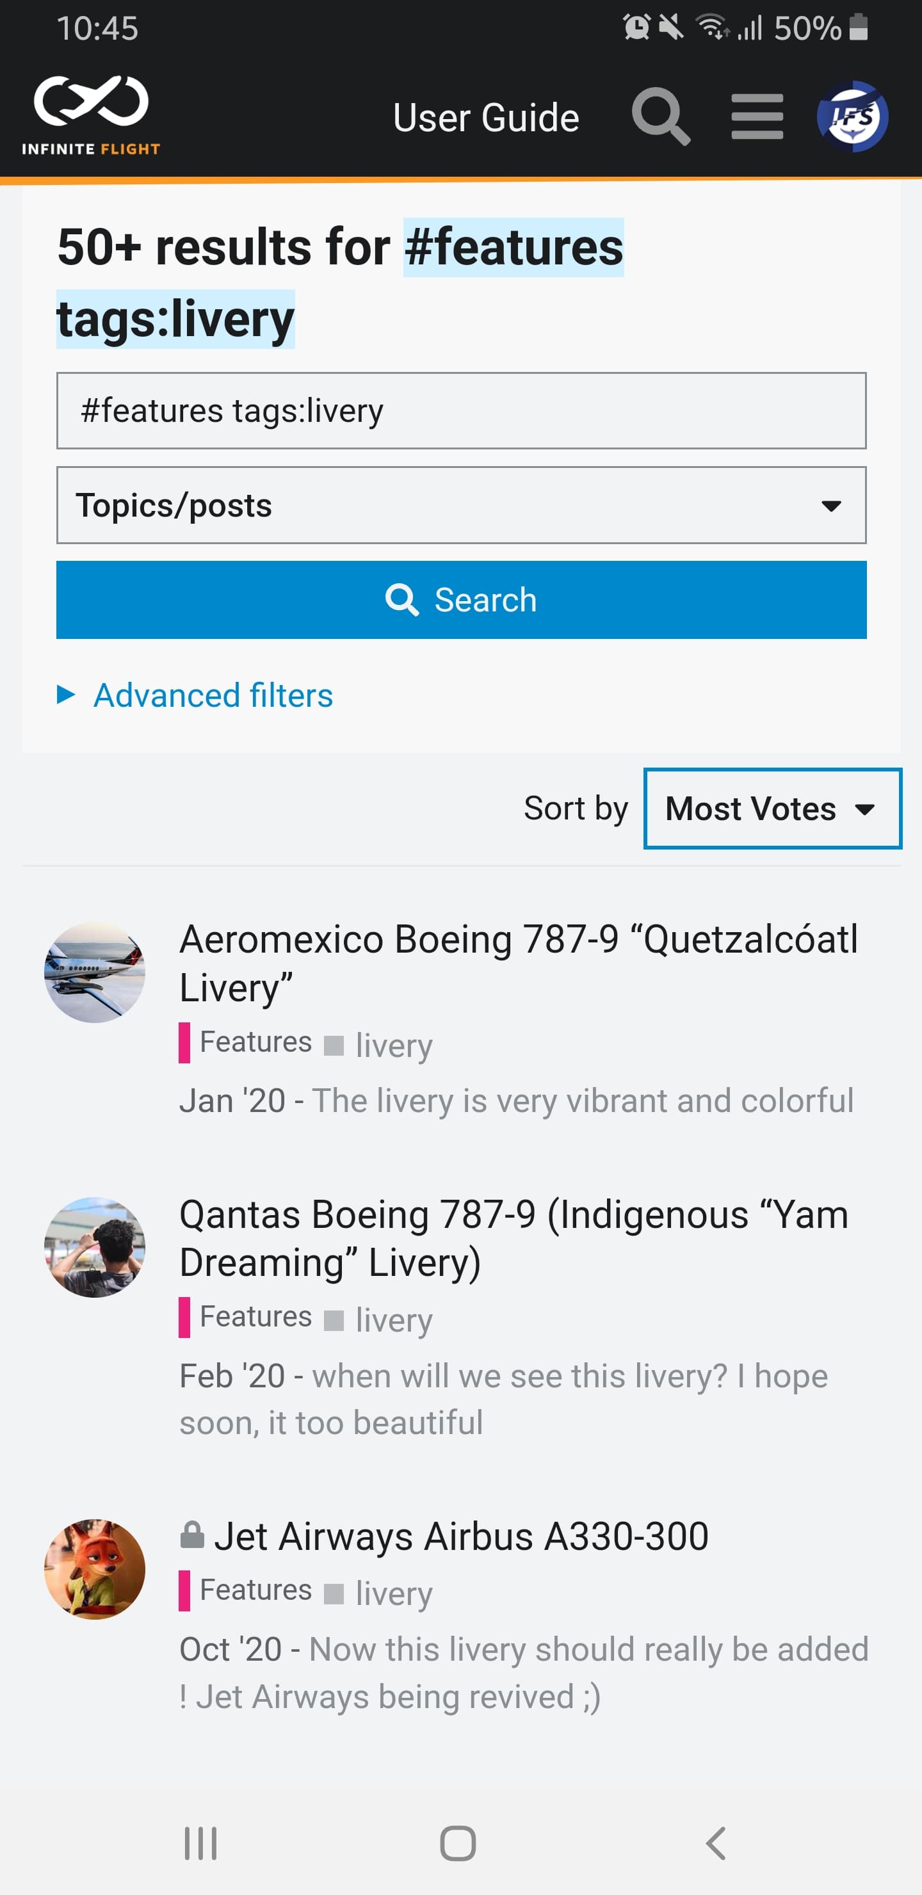Open the Most Votes sort dropdown
Screen dimensions: 922x1895
pos(772,809)
